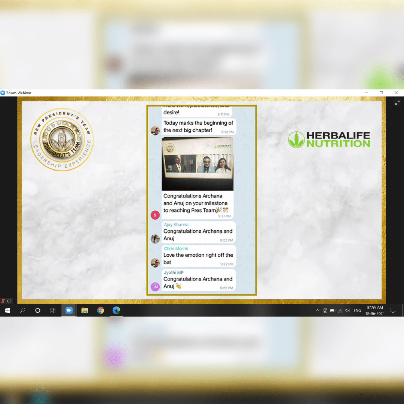This screenshot has width=404, height=404.
Task: Click the red S avatar
Action: click(155, 215)
